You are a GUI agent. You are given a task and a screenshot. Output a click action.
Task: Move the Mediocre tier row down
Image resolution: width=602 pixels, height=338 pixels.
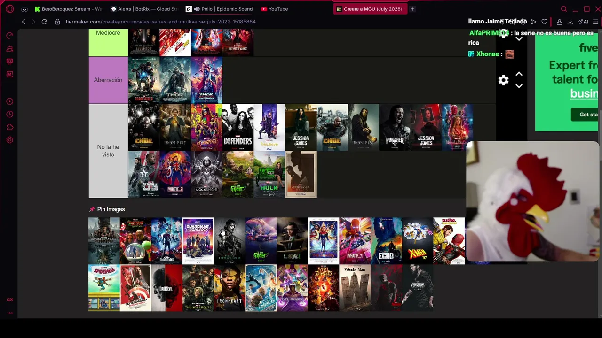[519, 39]
